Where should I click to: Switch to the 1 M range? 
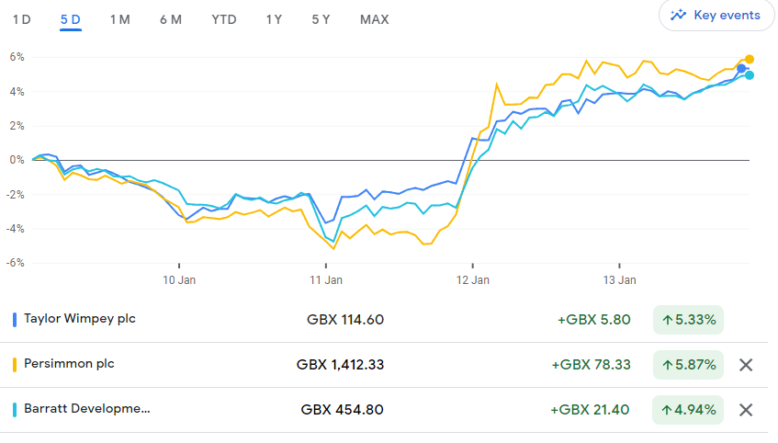pos(119,19)
